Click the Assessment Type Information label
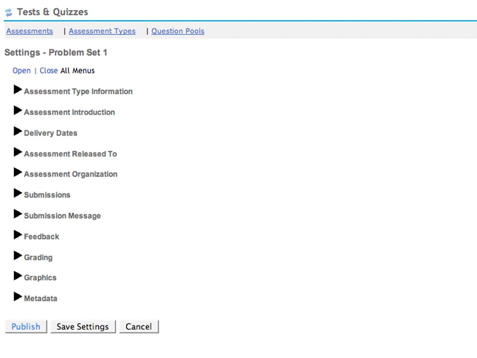This screenshot has width=477, height=358. click(x=78, y=91)
